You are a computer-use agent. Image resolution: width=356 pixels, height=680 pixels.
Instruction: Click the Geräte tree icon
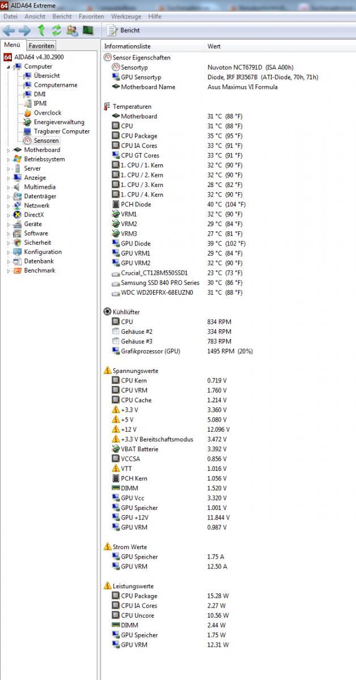18,224
